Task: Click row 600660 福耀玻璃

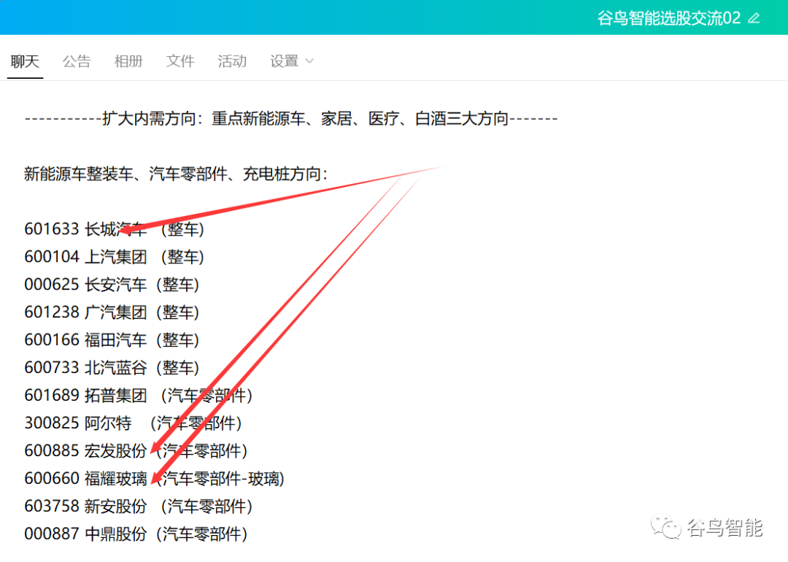Action: point(154,479)
